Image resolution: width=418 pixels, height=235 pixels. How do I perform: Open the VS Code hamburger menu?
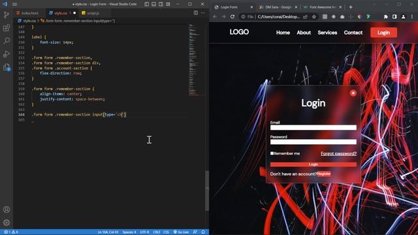coord(14,5)
